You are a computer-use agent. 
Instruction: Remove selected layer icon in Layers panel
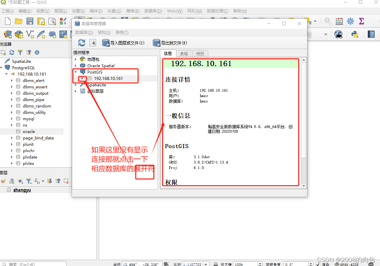[x=66, y=181]
